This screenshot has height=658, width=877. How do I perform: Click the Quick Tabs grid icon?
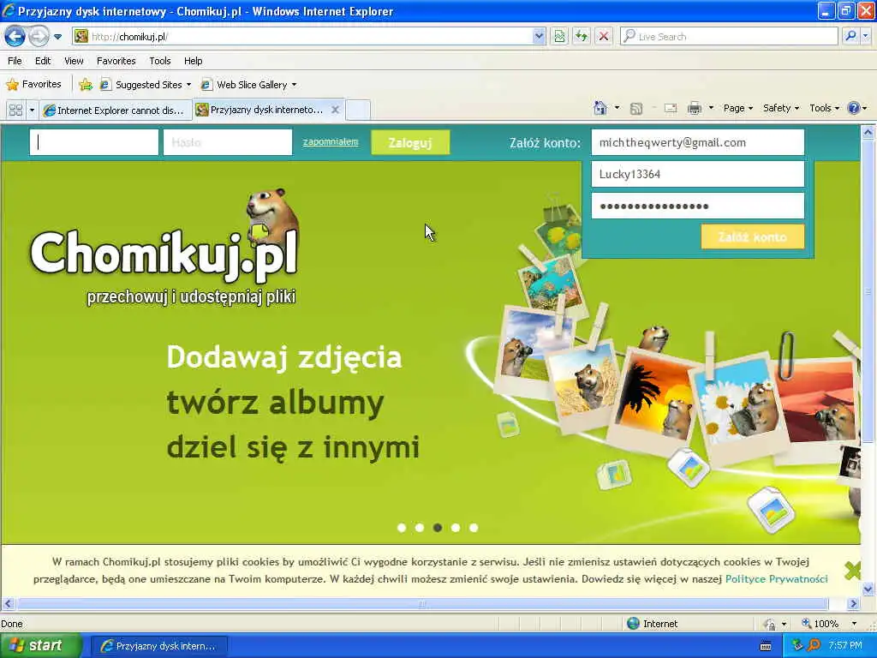click(15, 111)
